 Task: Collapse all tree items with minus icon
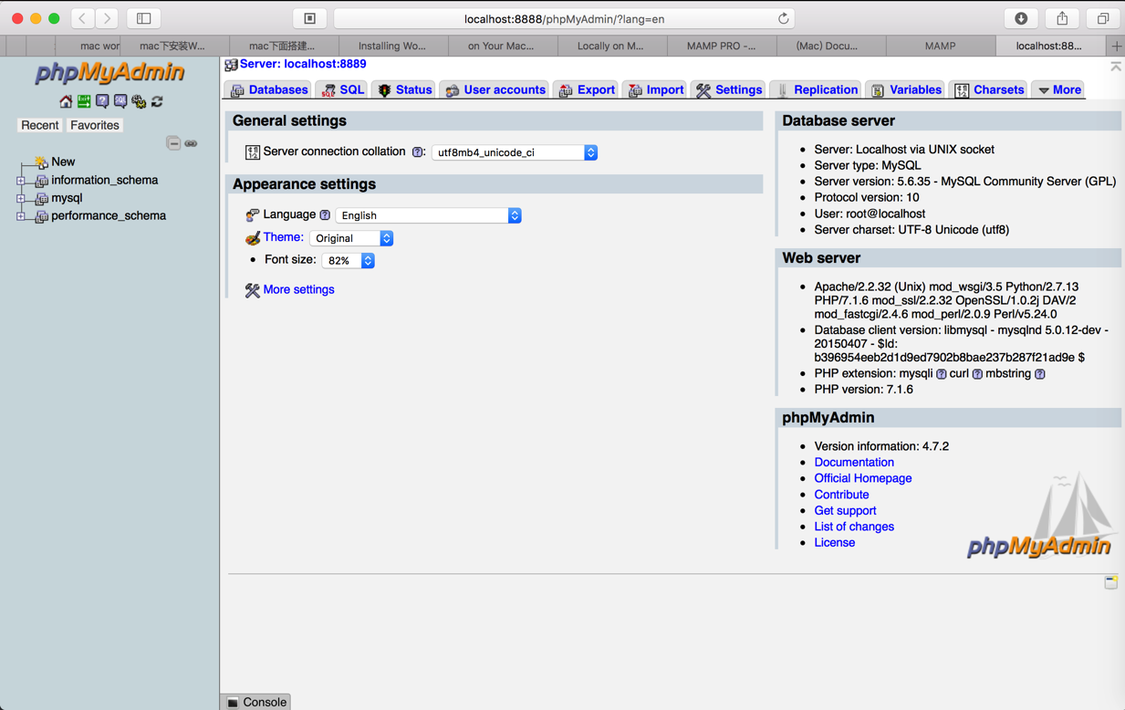[x=173, y=143]
